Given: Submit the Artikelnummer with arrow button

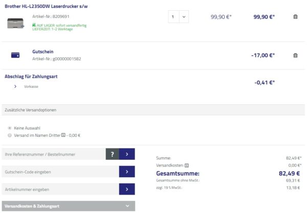Looking at the screenshot, I should [x=127, y=190].
